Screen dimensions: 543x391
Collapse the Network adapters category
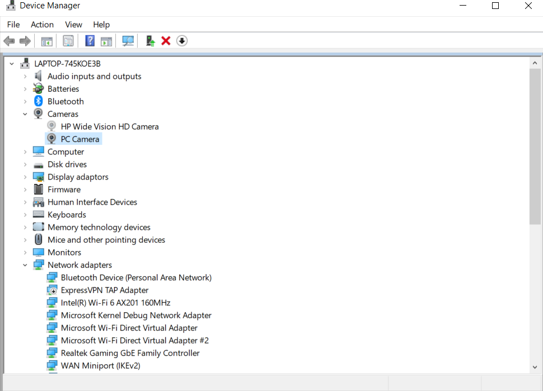click(x=25, y=265)
